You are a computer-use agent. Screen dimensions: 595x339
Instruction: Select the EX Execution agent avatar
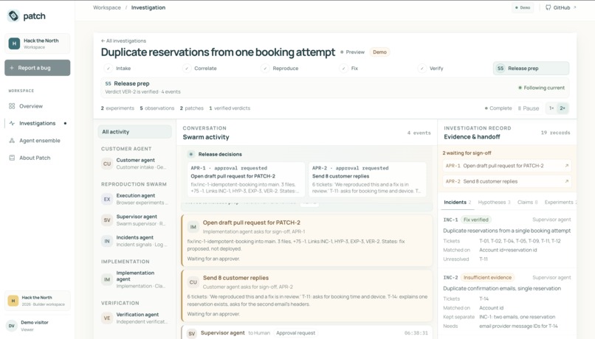[107, 199]
